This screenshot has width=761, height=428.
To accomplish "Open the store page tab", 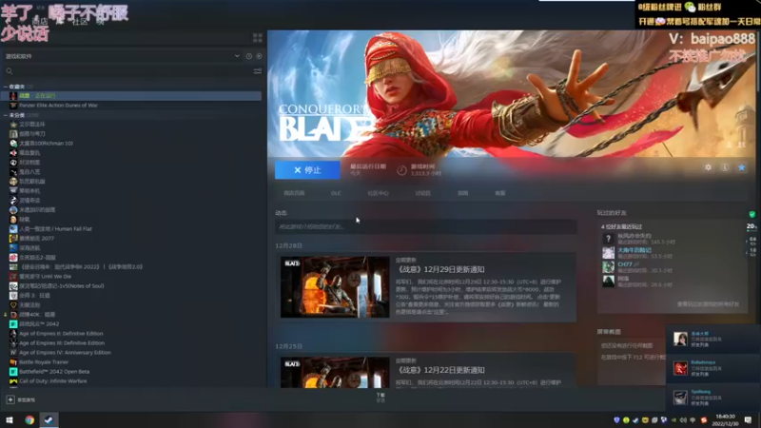I will click(294, 193).
